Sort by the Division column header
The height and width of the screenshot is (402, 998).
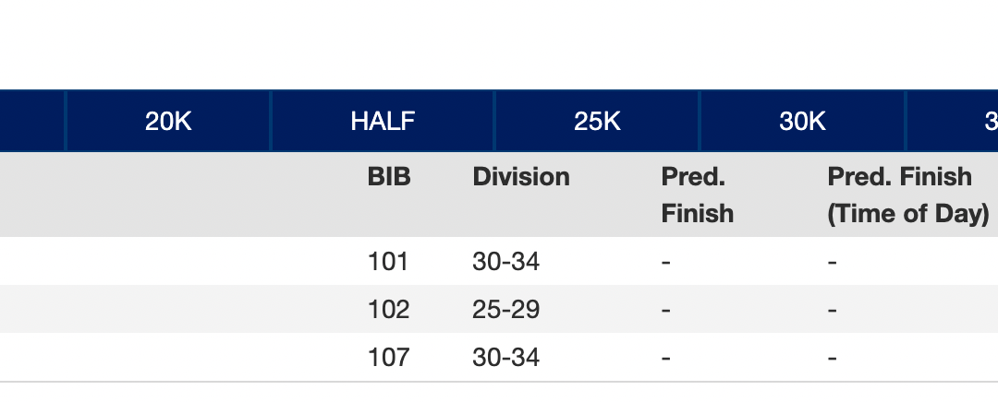tap(521, 177)
